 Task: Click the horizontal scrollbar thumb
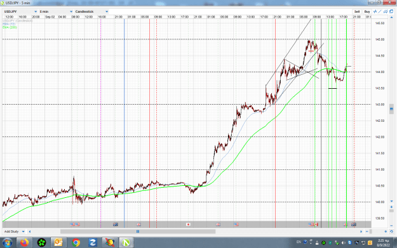pyautogui.click(x=138, y=232)
